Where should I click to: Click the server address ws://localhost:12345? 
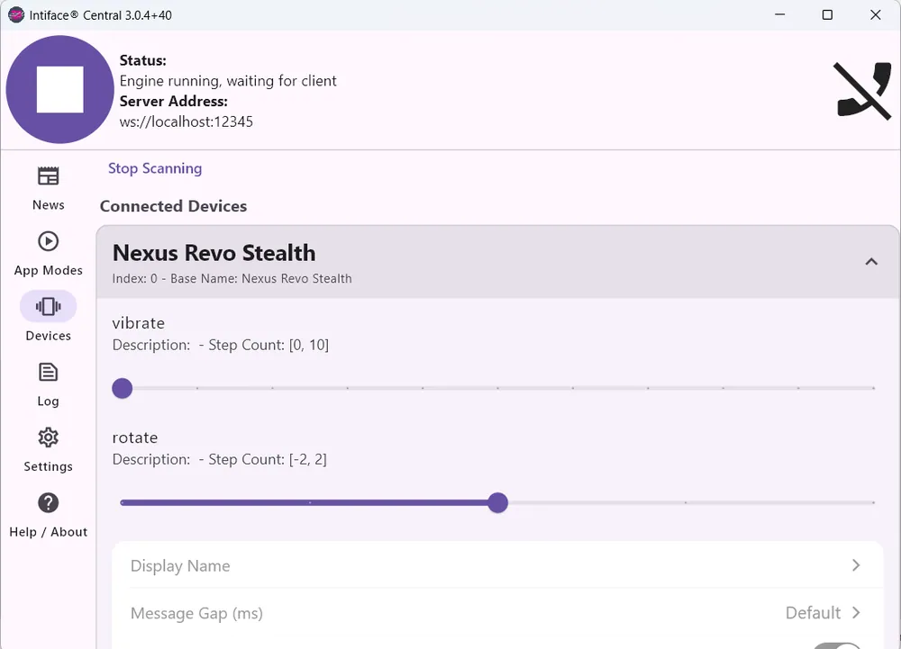(187, 122)
